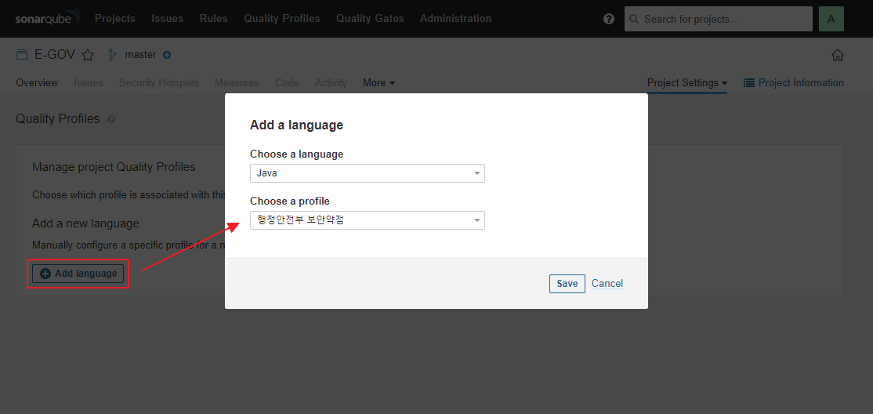Image resolution: width=873 pixels, height=414 pixels.
Task: Switch to the Overview tab
Action: pos(37,83)
